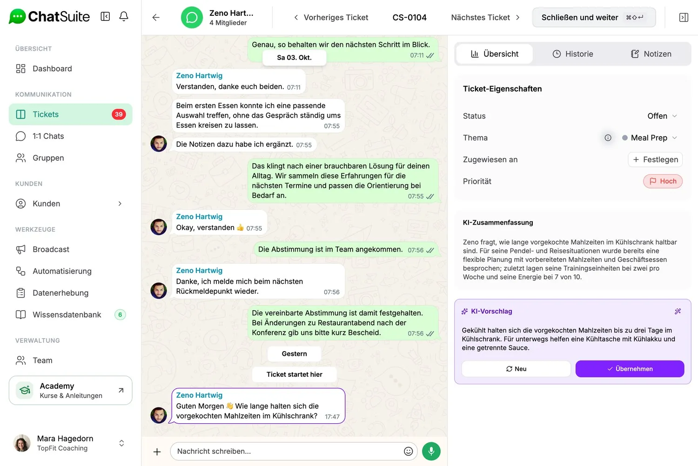The width and height of the screenshot is (698, 466).
Task: Open the Thema dropdown showing Meal Prep
Action: coord(650,138)
